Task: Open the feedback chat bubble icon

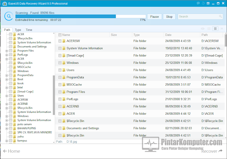Action: (198, 3)
